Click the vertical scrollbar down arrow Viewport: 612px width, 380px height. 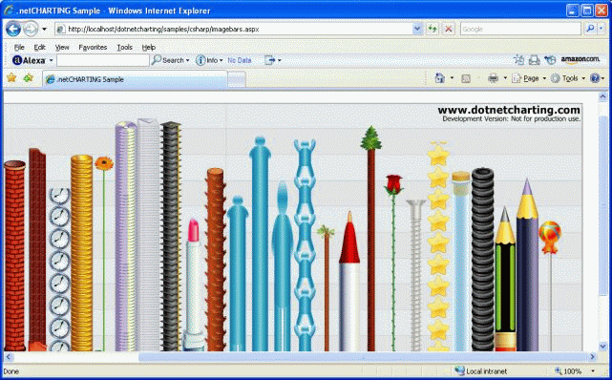pos(602,346)
